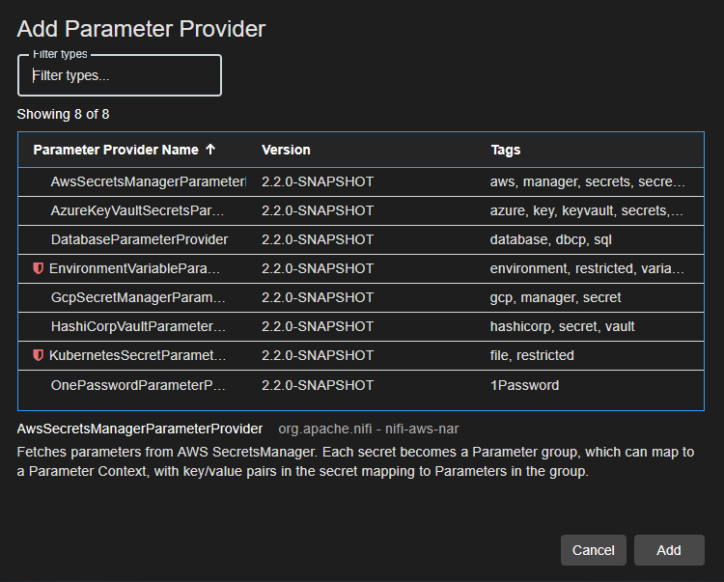Screen dimensions: 724x582
Task: Click tags 'aws, manager, secrets, secre…'
Action: click(587, 181)
